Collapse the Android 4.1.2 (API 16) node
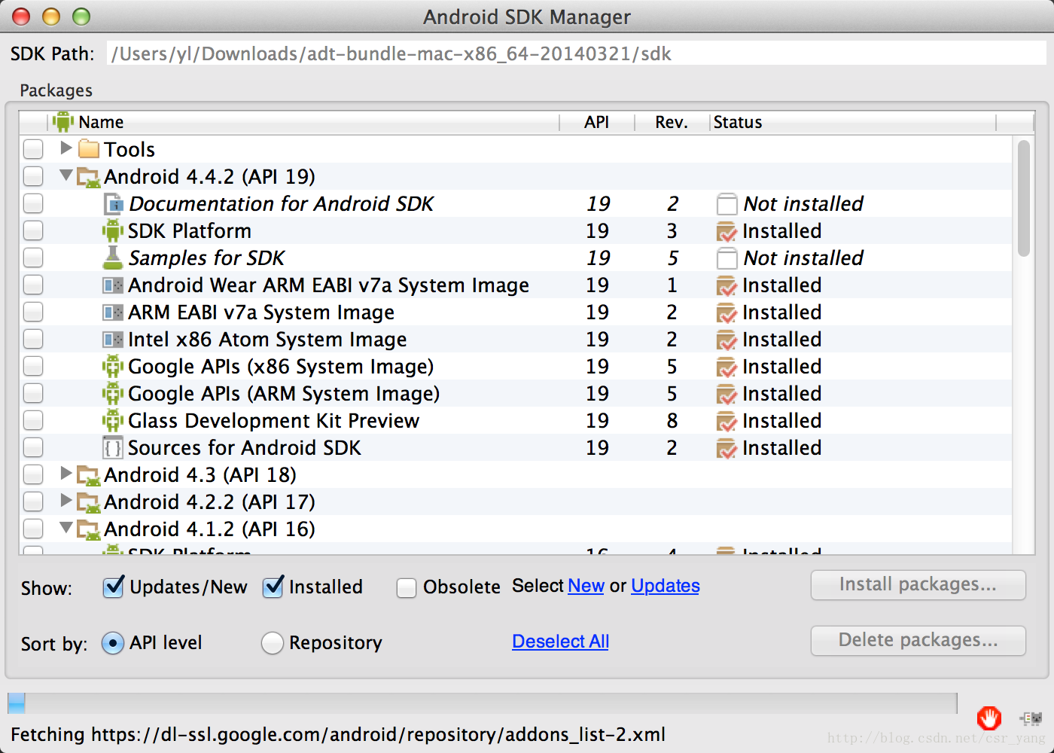The width and height of the screenshot is (1054, 753). click(66, 527)
